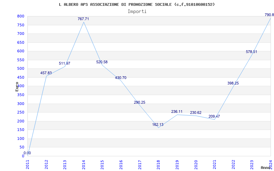Screen dimensions: 274x171
Task: Click the 250 y-axis tick label
Action: 21,113
